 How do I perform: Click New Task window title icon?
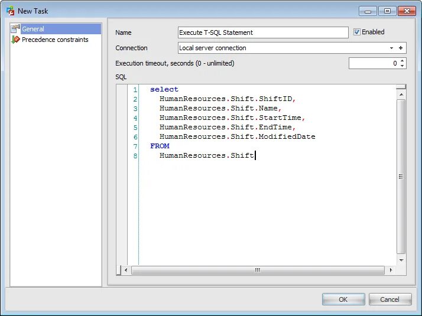pos(10,11)
